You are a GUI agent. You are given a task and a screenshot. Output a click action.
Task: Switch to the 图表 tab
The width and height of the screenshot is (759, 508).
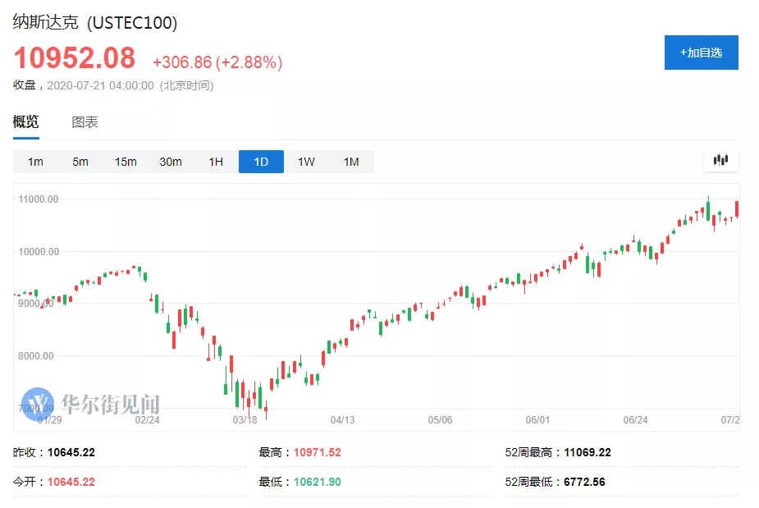tap(85, 122)
